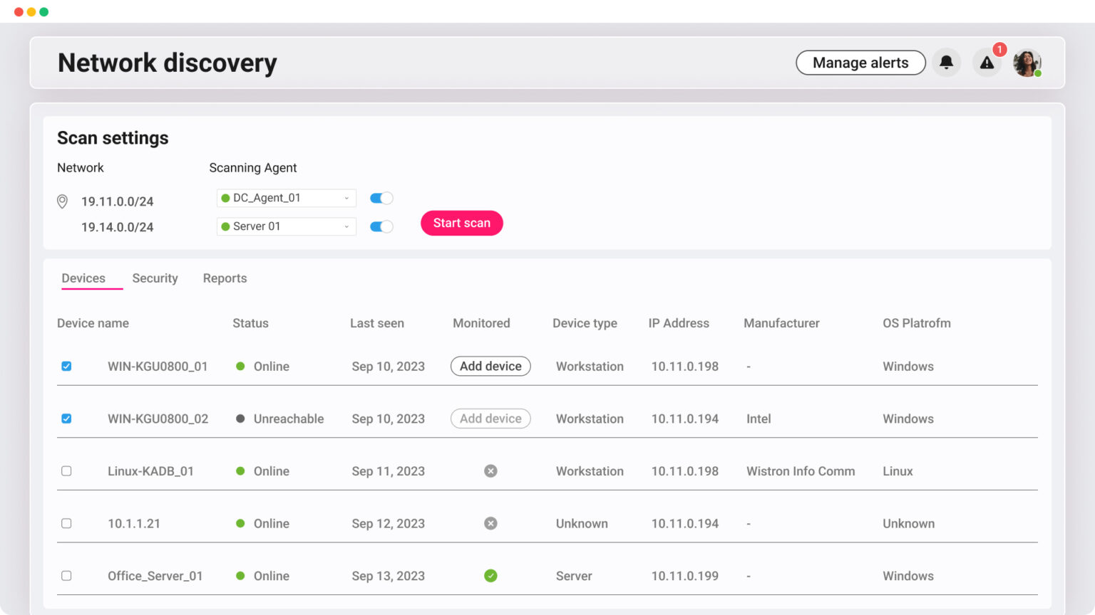Open the user profile avatar

(1027, 63)
